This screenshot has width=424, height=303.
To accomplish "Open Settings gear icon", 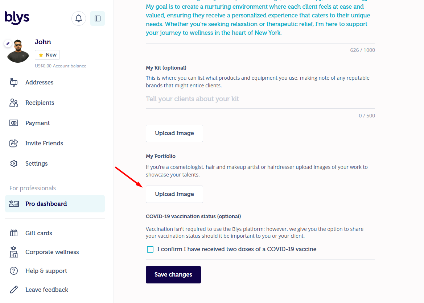I will (14, 163).
